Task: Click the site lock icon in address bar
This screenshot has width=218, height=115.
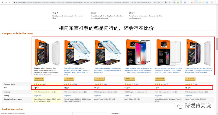Action: coord(14,2)
